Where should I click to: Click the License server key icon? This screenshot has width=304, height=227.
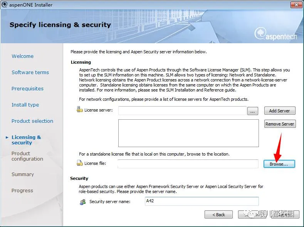(80, 109)
